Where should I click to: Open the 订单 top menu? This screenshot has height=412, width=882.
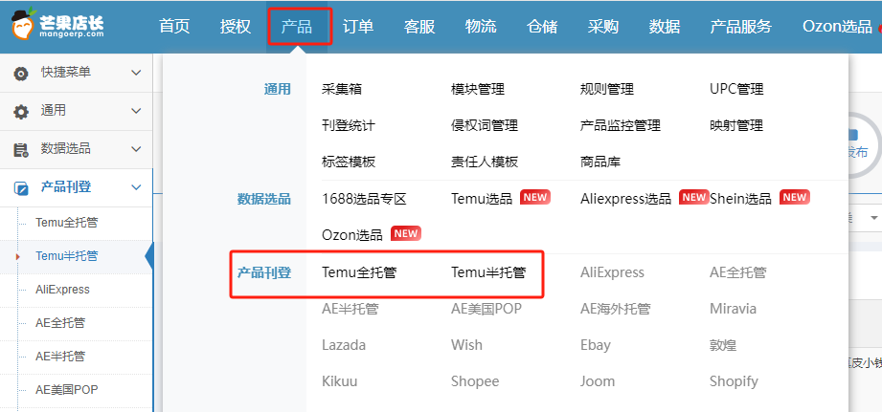tap(358, 27)
